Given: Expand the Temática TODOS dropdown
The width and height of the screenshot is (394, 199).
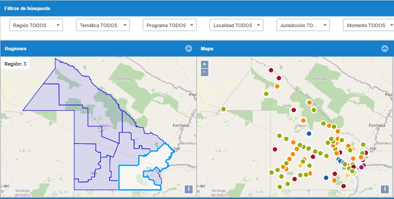Looking at the screenshot, I should (x=103, y=25).
